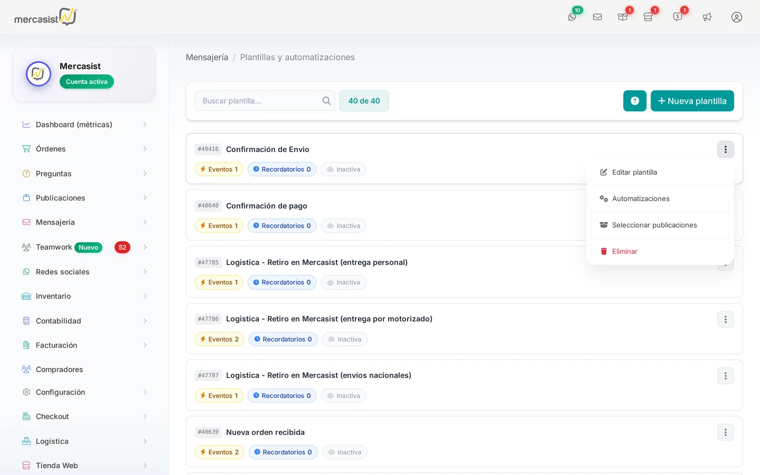The image size is (760, 475).
Task: Click Eventos 1 badge on Confirmación de Envio
Action: 219,169
